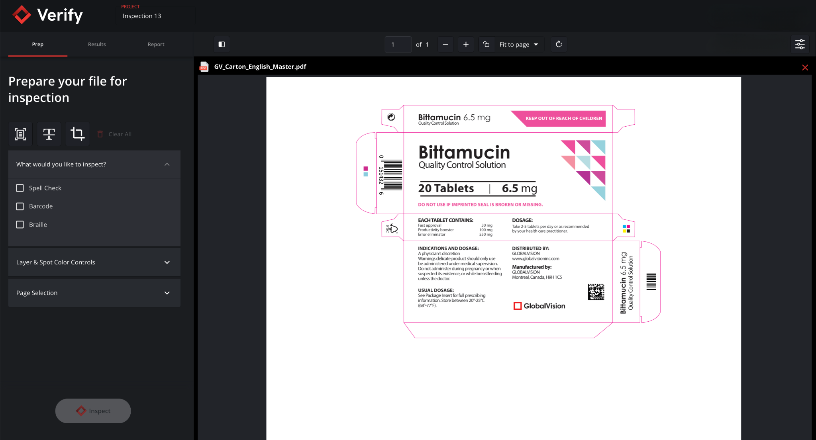
Task: Expand the Page Selection section
Action: click(94, 293)
